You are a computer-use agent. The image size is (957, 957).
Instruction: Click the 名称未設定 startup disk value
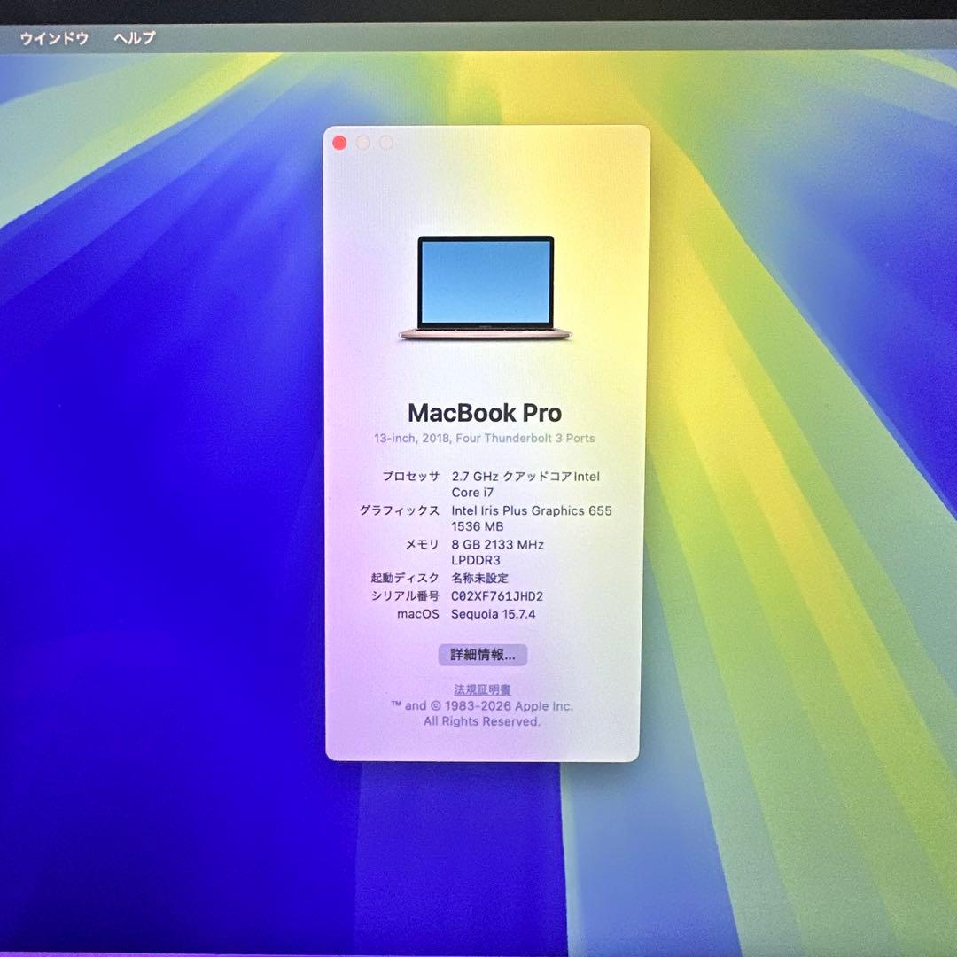click(479, 578)
